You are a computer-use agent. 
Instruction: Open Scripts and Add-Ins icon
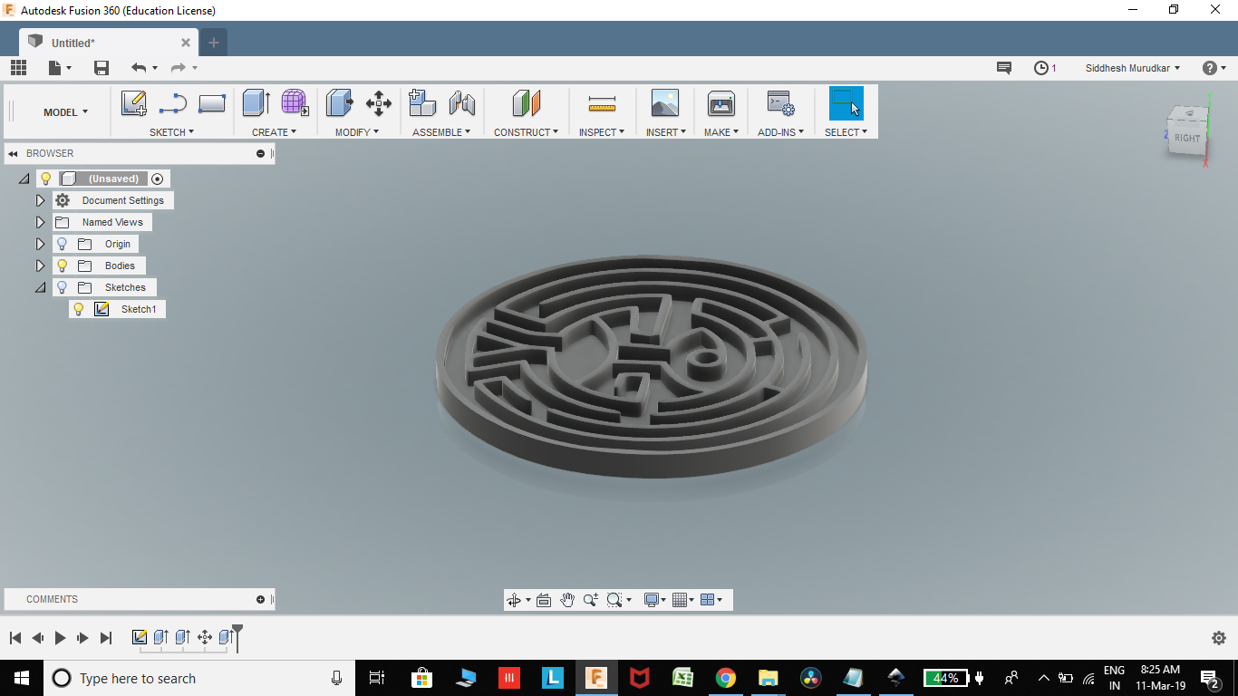[x=780, y=102]
